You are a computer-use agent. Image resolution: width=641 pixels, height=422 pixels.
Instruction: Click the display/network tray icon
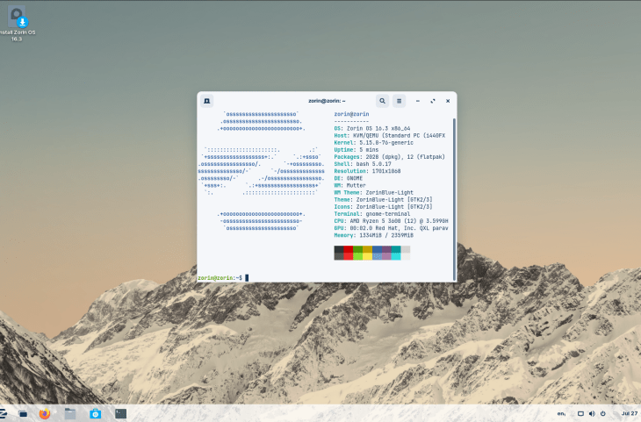[580, 413]
